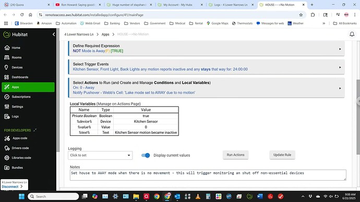Open File Explorer from taskbar
The height and width of the screenshot is (202, 360).
pyautogui.click(x=136, y=196)
